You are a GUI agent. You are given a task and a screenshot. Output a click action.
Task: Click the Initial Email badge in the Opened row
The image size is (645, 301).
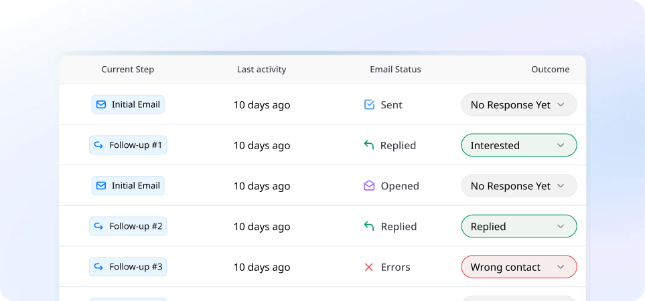click(x=128, y=185)
